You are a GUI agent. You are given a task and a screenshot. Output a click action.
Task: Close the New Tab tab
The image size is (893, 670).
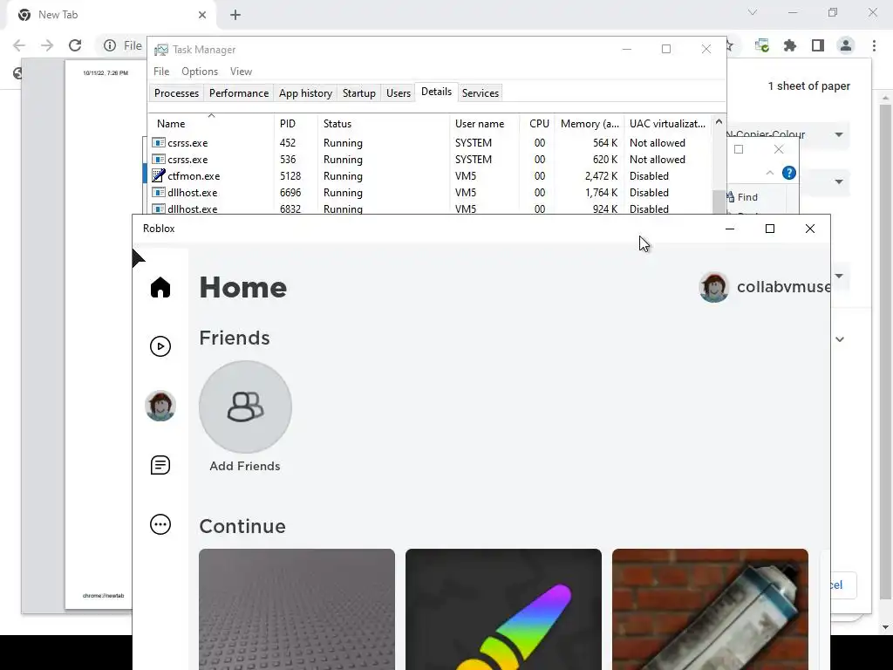(x=202, y=15)
